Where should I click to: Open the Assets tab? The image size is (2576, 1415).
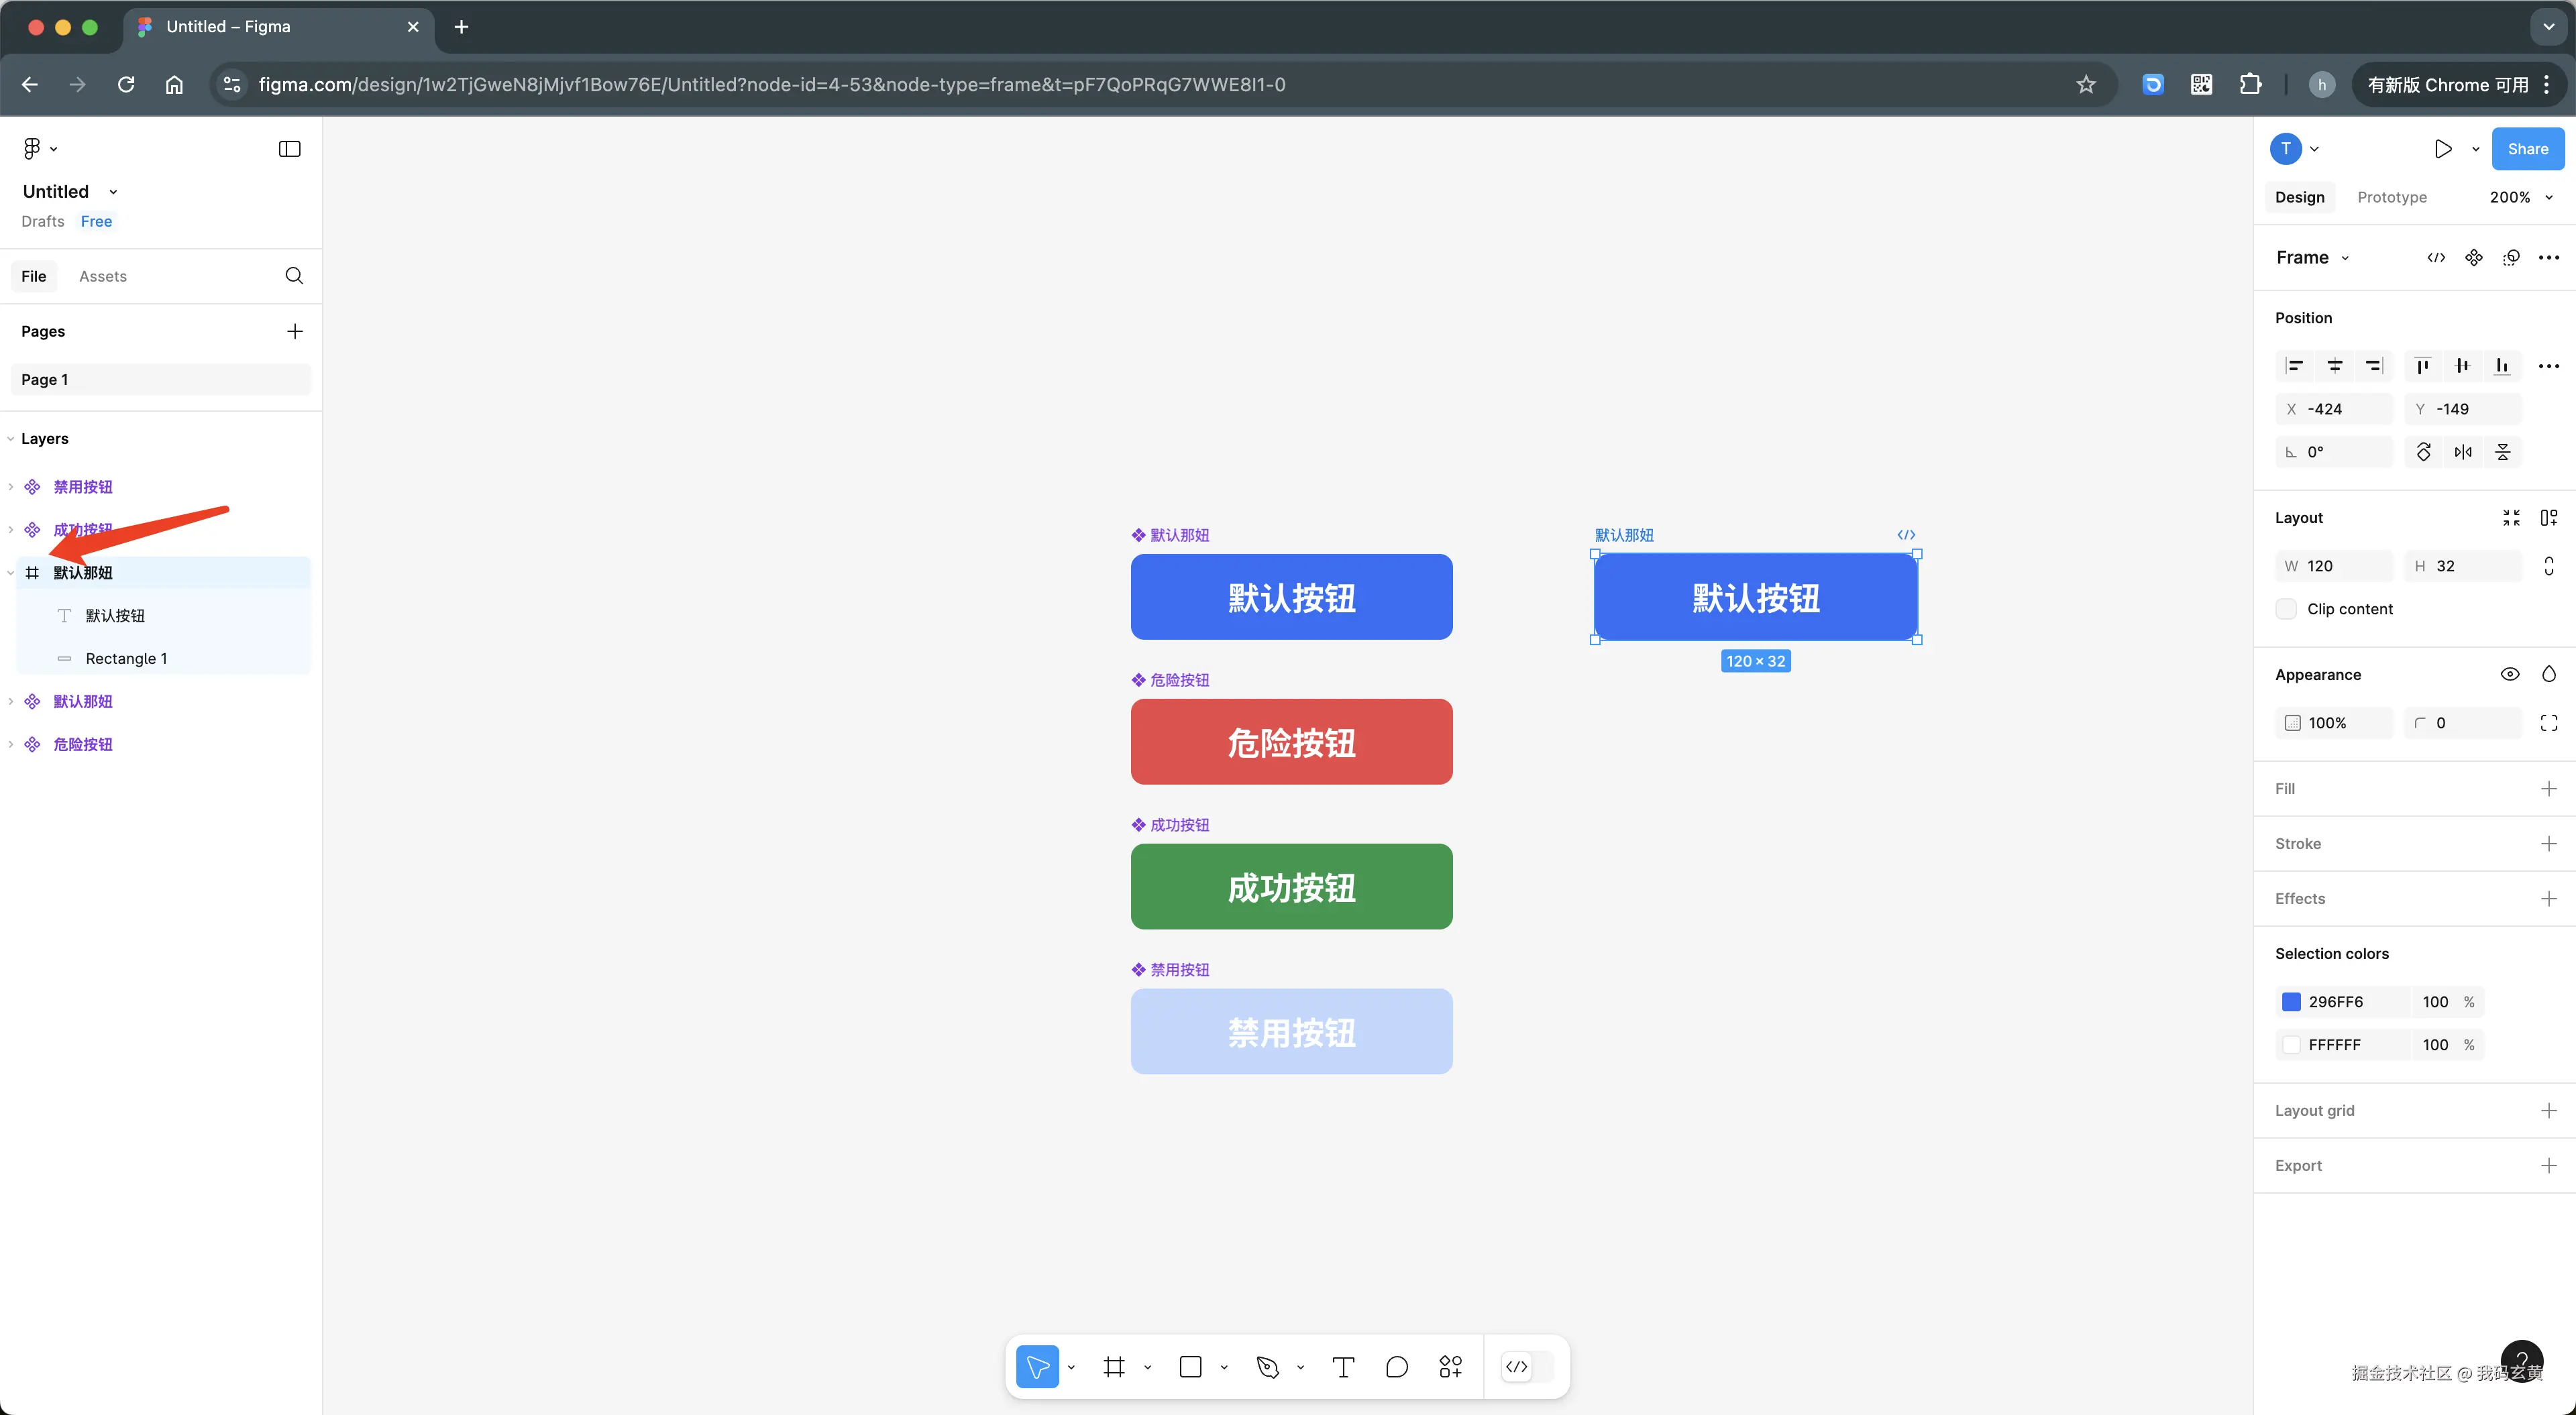102,276
